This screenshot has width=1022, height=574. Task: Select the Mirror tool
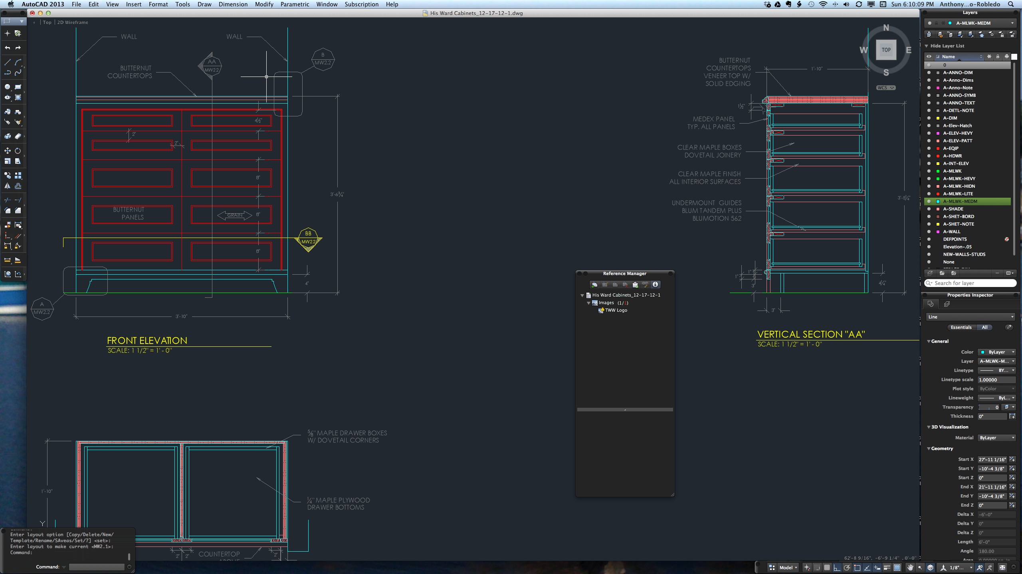[x=7, y=186]
